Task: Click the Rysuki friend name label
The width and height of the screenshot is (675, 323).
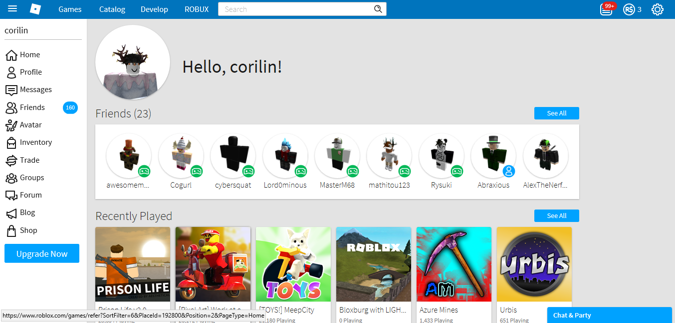Action: click(442, 185)
